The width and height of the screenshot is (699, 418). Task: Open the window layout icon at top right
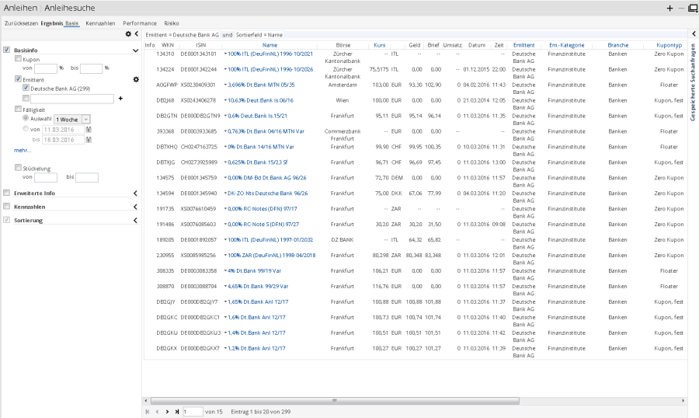coord(692,8)
